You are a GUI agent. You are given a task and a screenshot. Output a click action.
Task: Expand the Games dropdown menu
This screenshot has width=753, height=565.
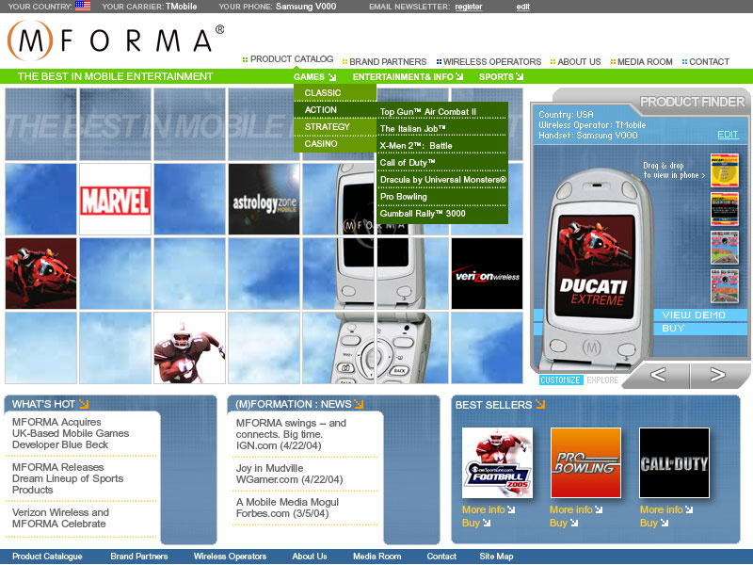tap(314, 76)
